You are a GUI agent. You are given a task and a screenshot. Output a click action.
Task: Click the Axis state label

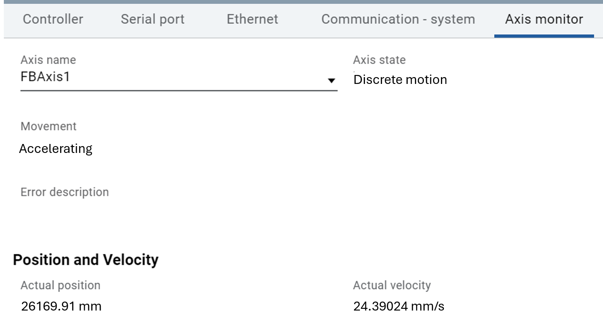[x=379, y=60]
